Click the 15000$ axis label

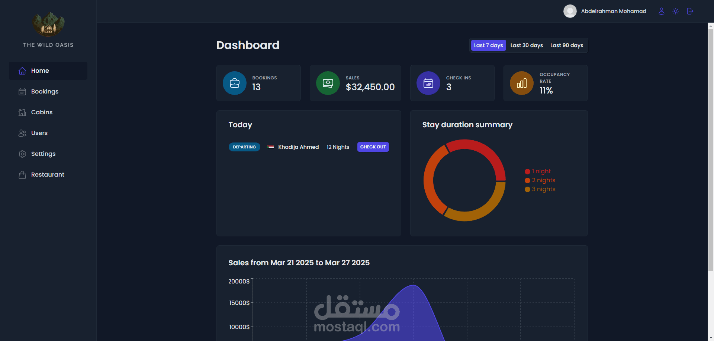coord(239,303)
